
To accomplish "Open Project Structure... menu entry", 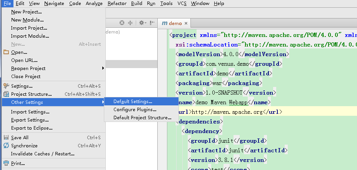I will pos(54,94).
